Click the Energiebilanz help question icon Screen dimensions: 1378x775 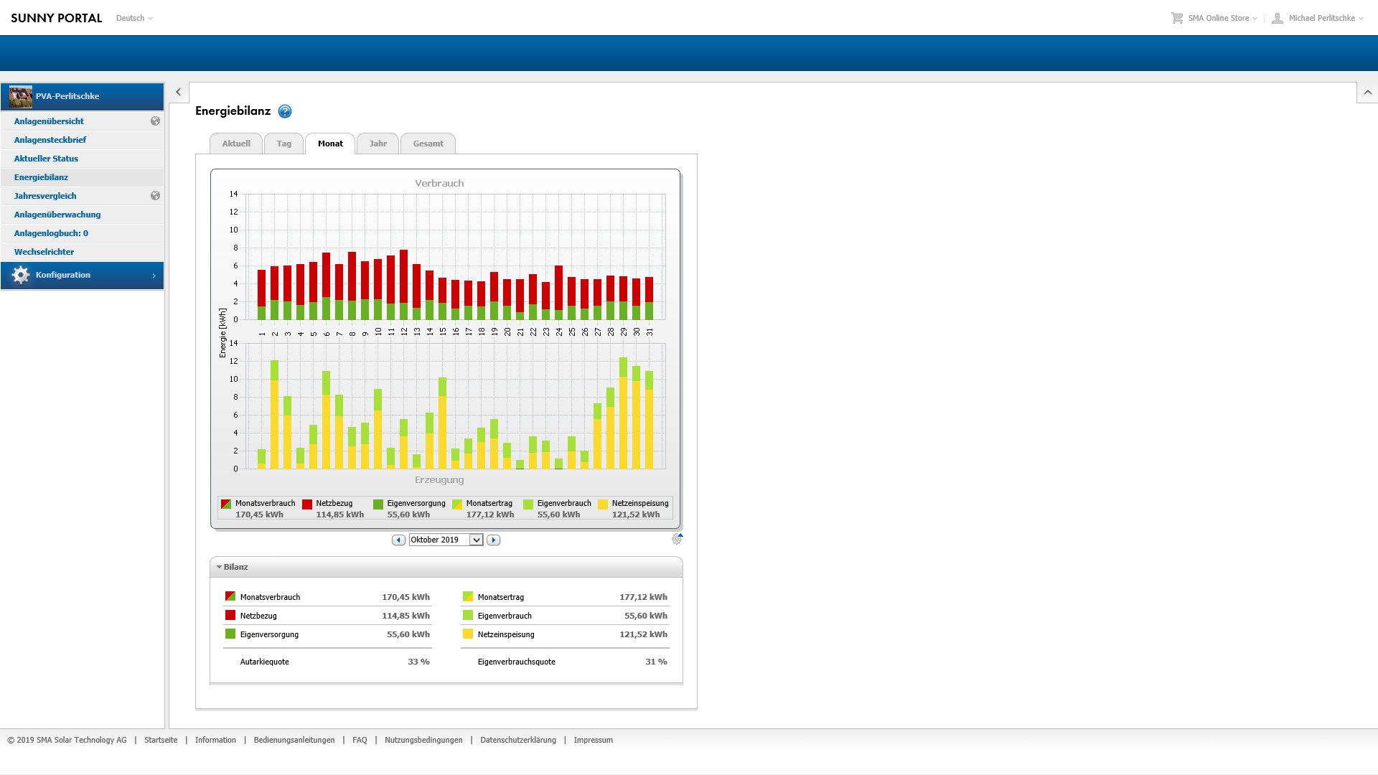coord(285,111)
